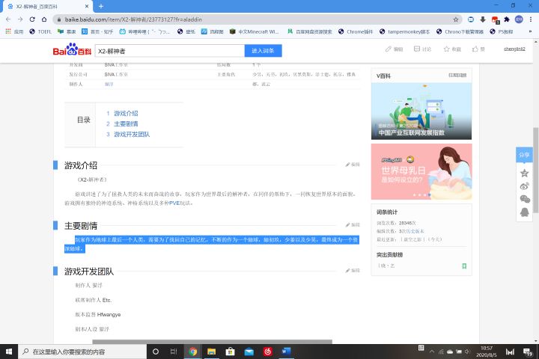The width and height of the screenshot is (539, 359).
Task: Edit the 主要剧情 section
Action: click(x=353, y=224)
